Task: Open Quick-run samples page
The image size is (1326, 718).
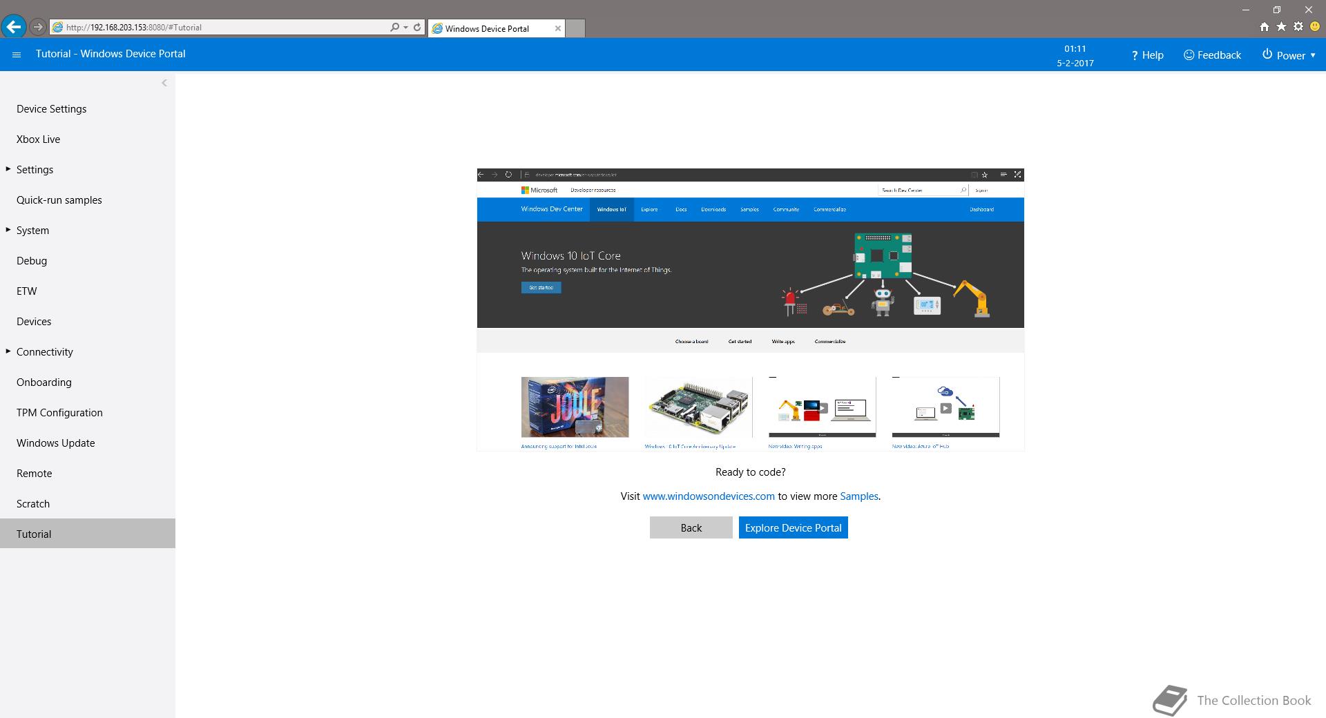Action: pos(59,200)
